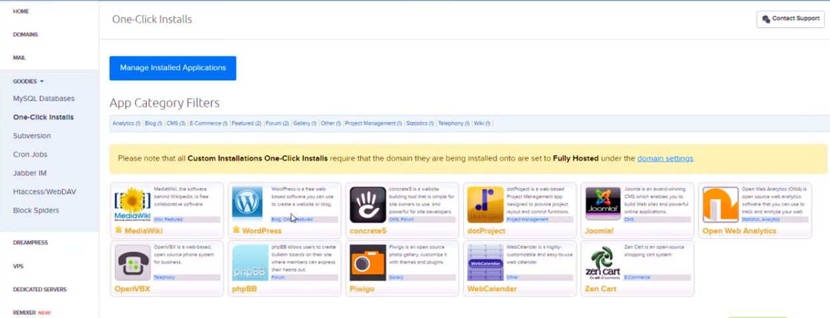Filter apps by Statistics (1)

point(420,123)
